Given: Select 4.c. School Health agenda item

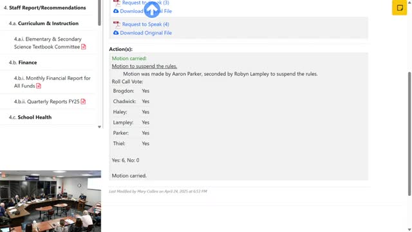Looking at the screenshot, I should coord(30,117).
